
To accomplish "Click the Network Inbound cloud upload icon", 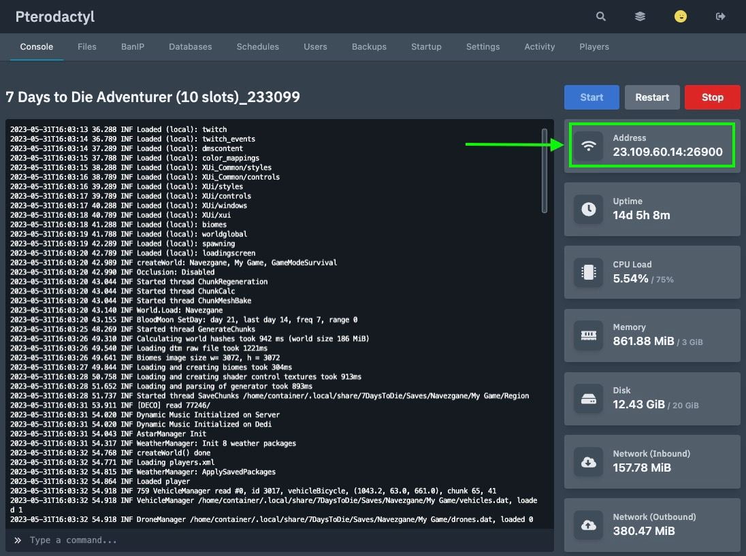I will (588, 461).
